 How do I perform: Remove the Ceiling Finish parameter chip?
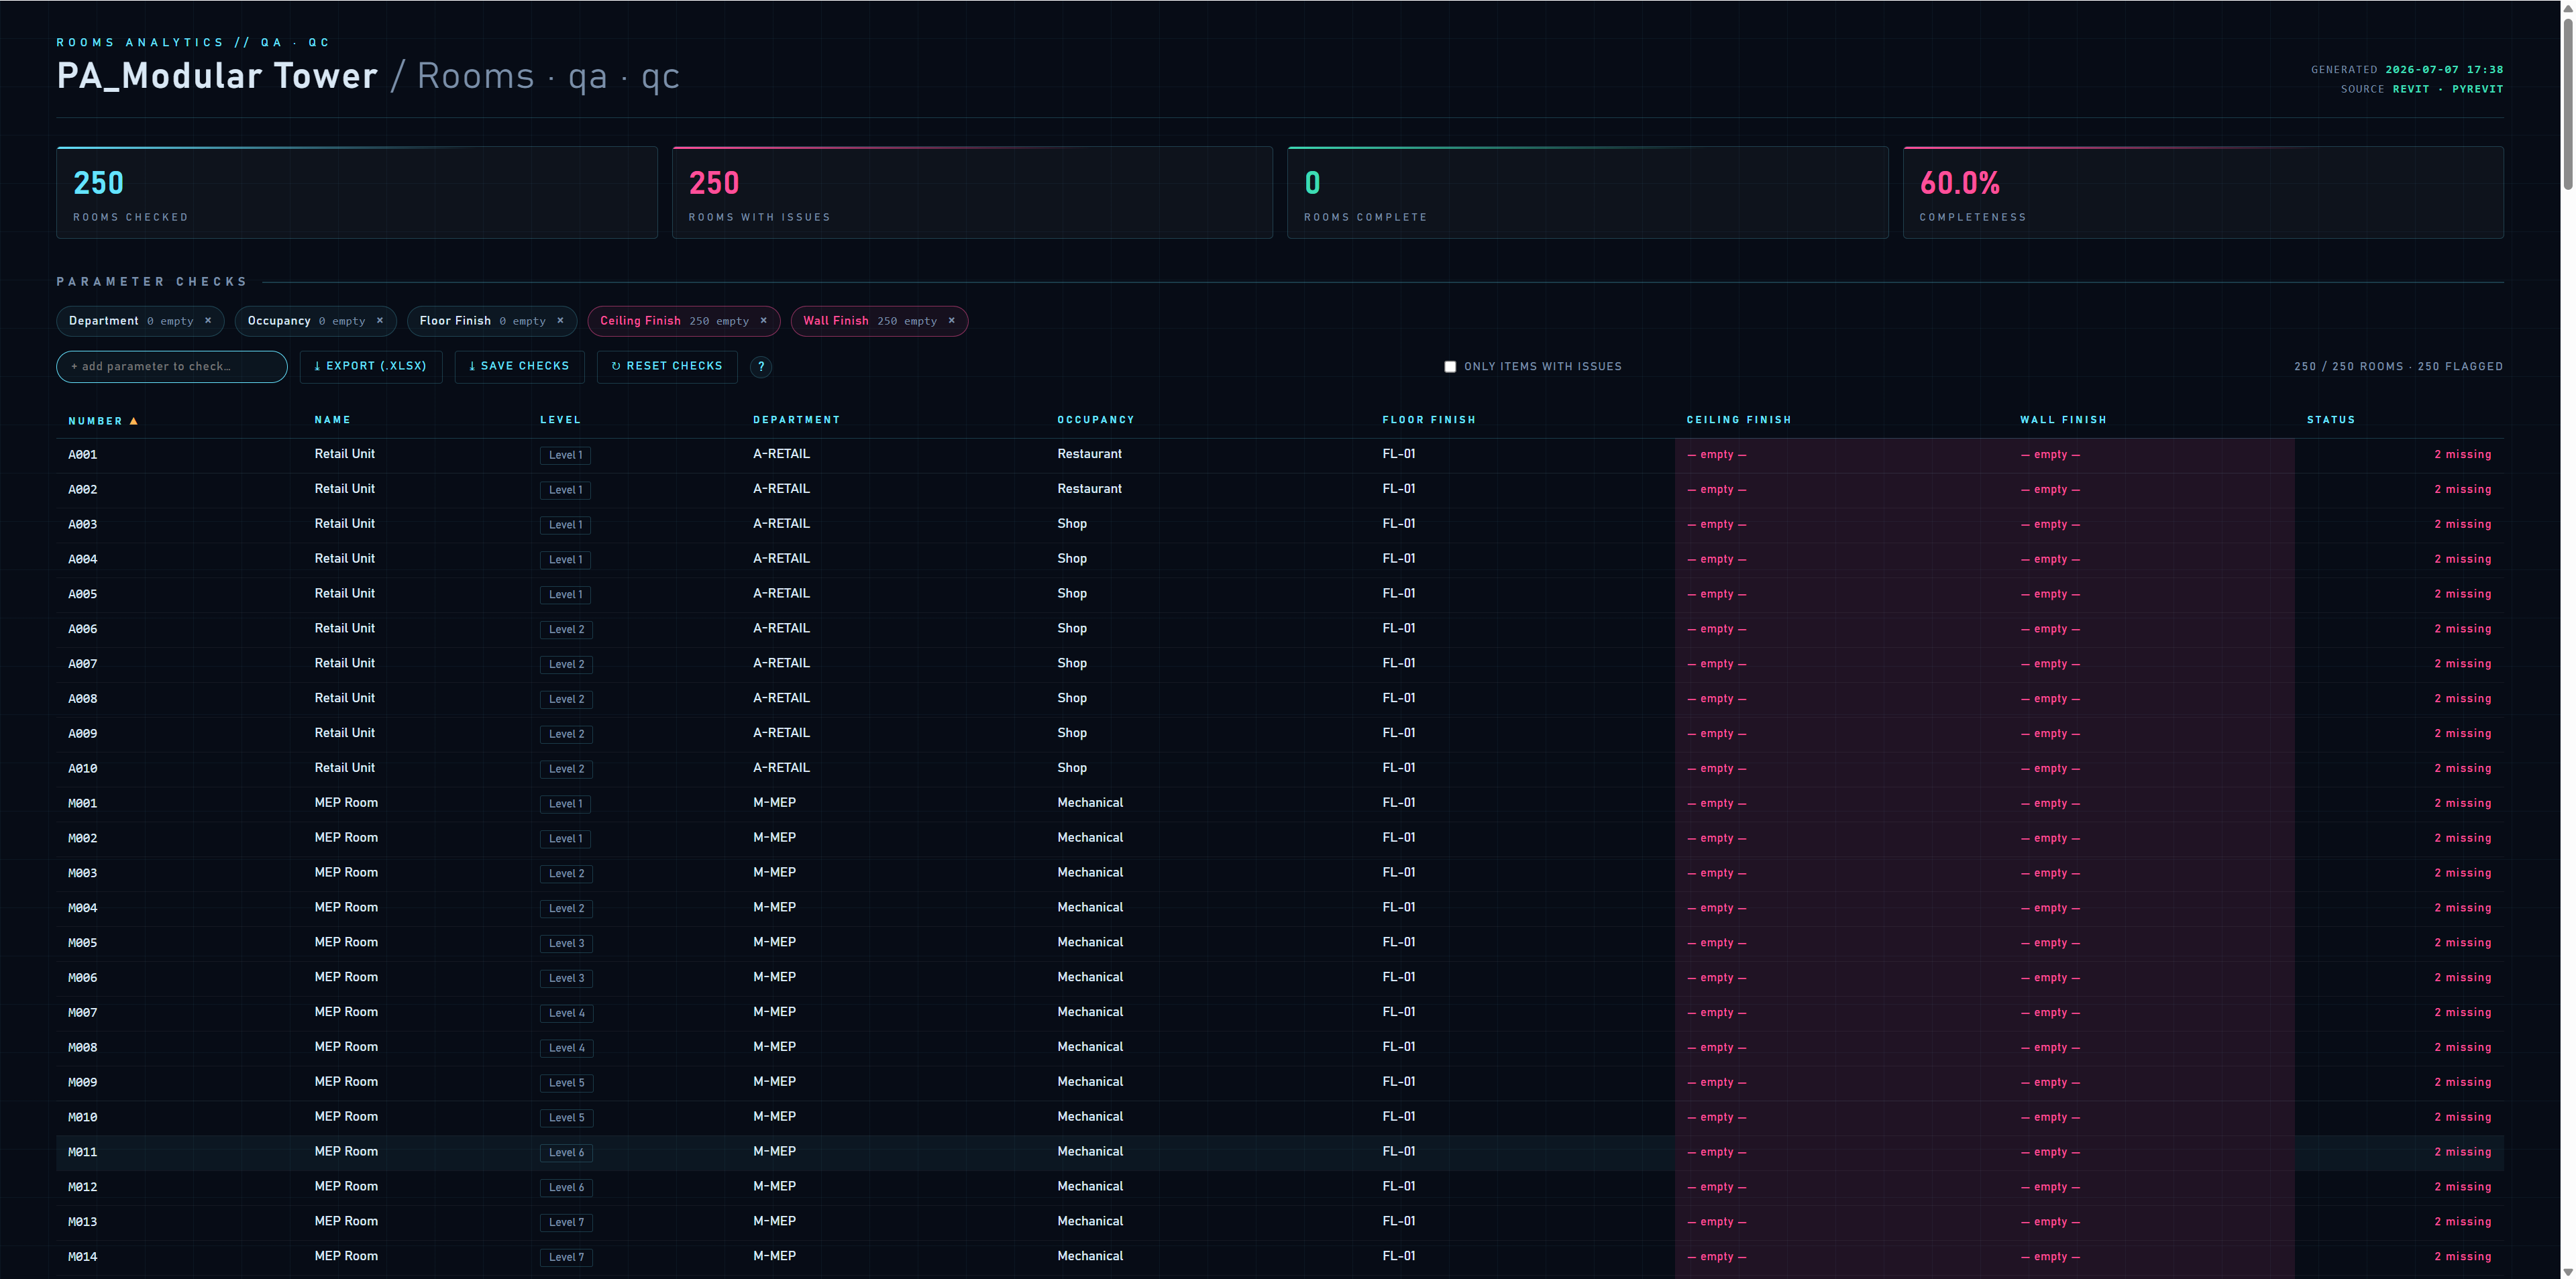pos(764,321)
